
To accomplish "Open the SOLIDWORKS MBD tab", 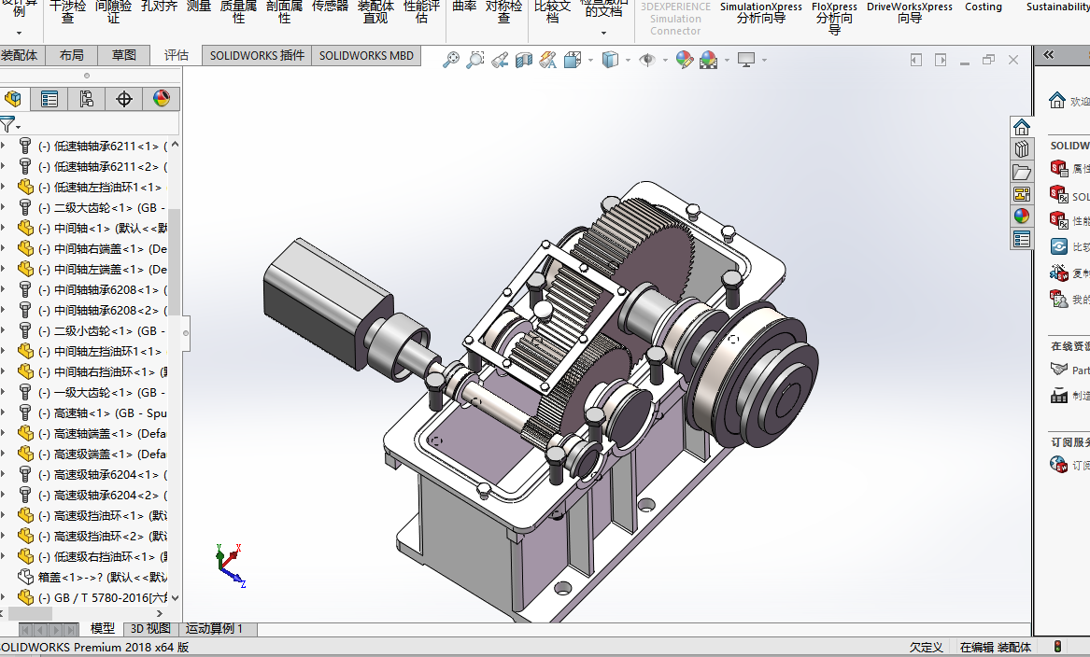I will 366,56.
